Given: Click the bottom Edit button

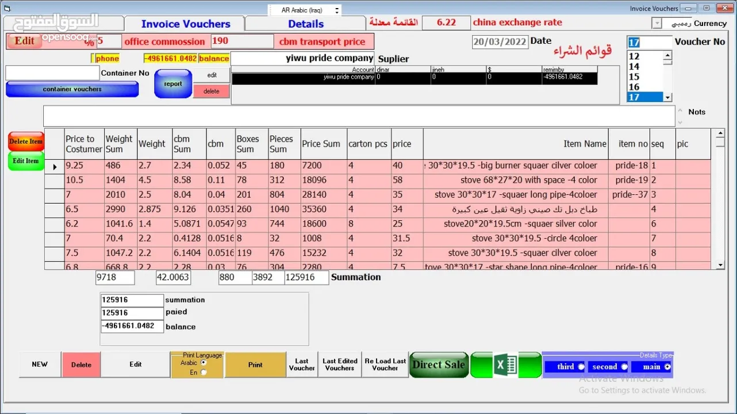Looking at the screenshot, I should [135, 365].
